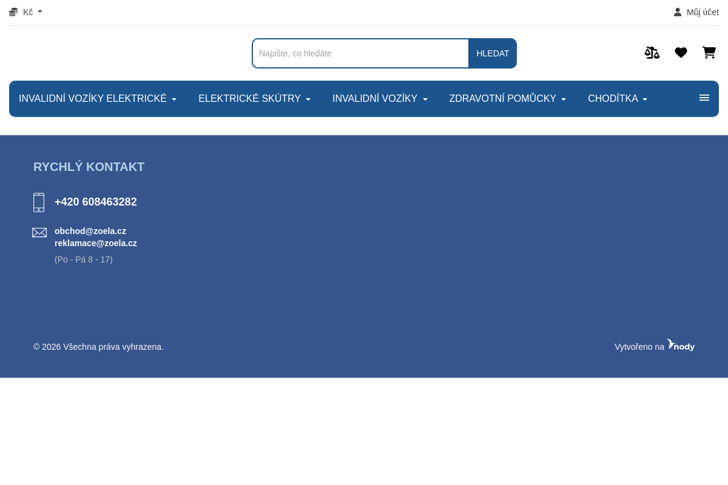The height and width of the screenshot is (485, 728).
Task: Click the product comparison scales icon
Action: pos(652,53)
